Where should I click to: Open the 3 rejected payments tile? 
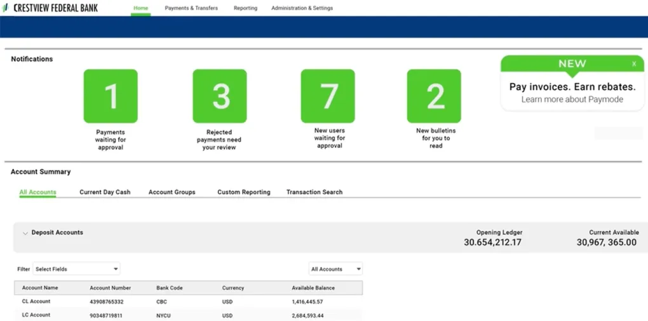(220, 96)
